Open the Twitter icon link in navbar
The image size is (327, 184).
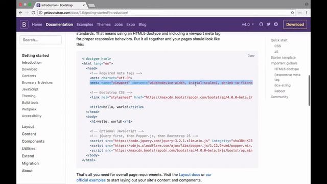pyautogui.click(x=268, y=24)
